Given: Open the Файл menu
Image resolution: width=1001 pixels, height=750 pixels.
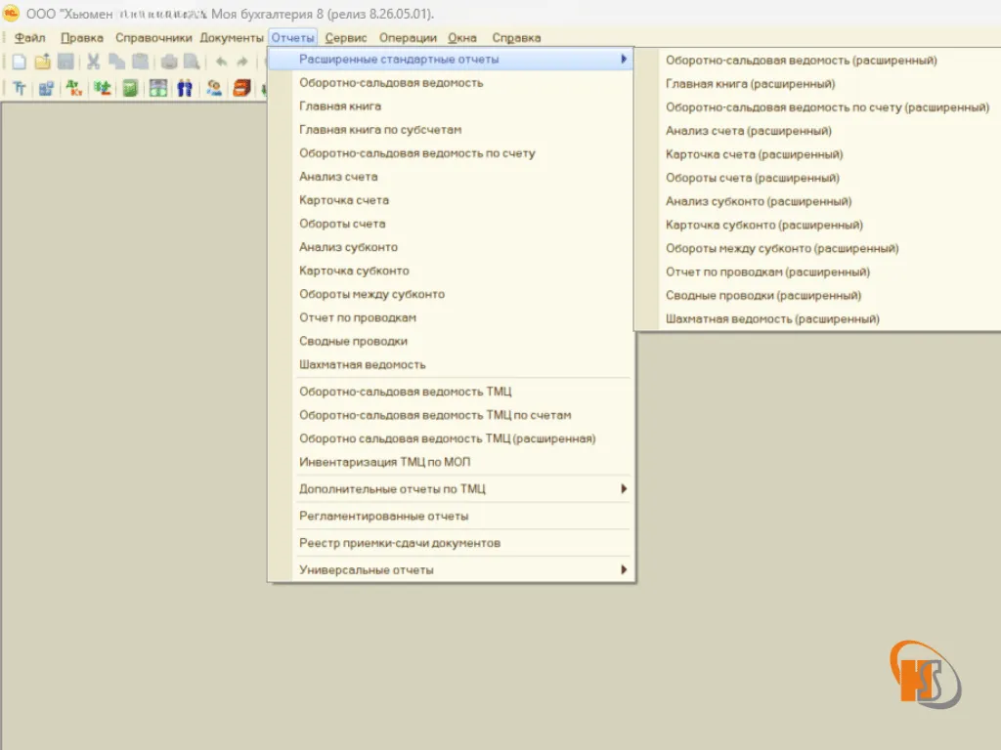Looking at the screenshot, I should click(x=29, y=38).
